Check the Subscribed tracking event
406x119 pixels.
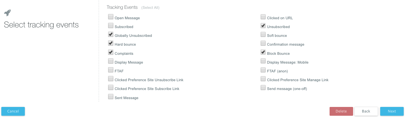click(x=111, y=26)
